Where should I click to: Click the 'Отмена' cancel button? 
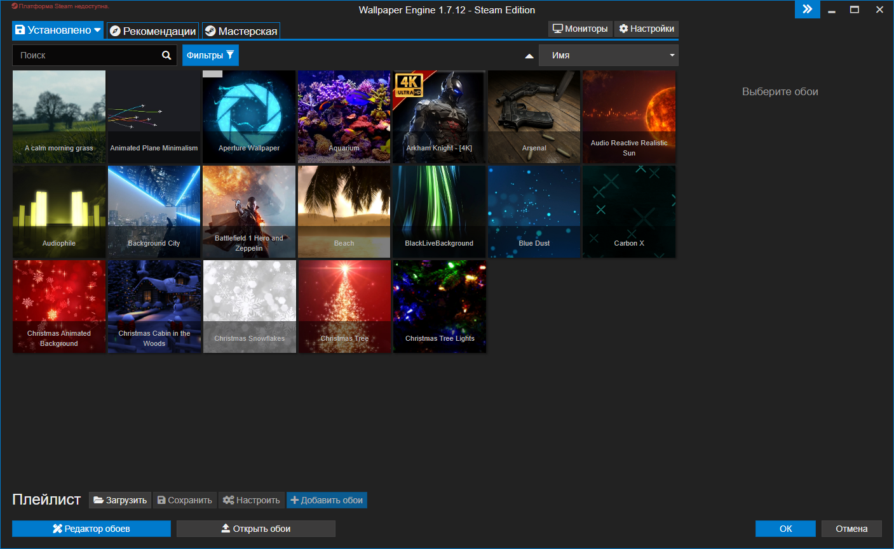tap(851, 529)
